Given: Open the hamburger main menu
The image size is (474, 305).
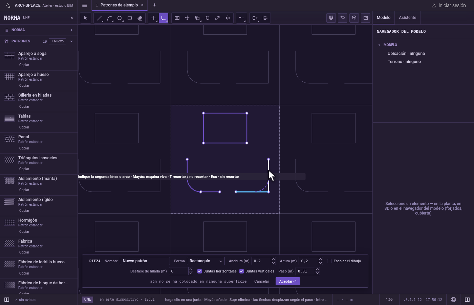Looking at the screenshot, I should (85, 5).
